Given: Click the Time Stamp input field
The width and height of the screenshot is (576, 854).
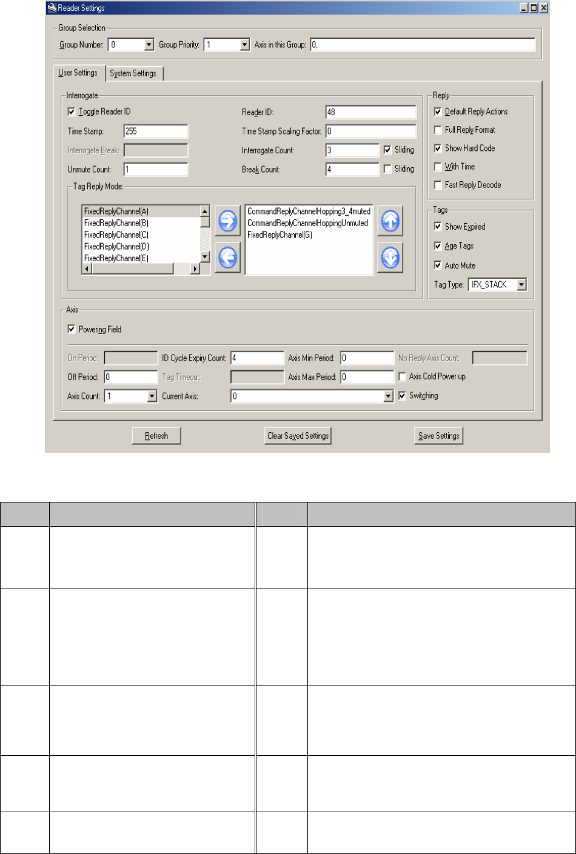Looking at the screenshot, I should pyautogui.click(x=156, y=132).
